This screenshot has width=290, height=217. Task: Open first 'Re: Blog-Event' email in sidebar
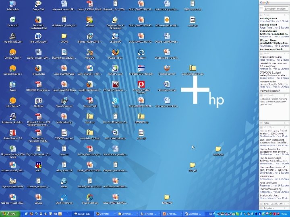click(x=274, y=20)
